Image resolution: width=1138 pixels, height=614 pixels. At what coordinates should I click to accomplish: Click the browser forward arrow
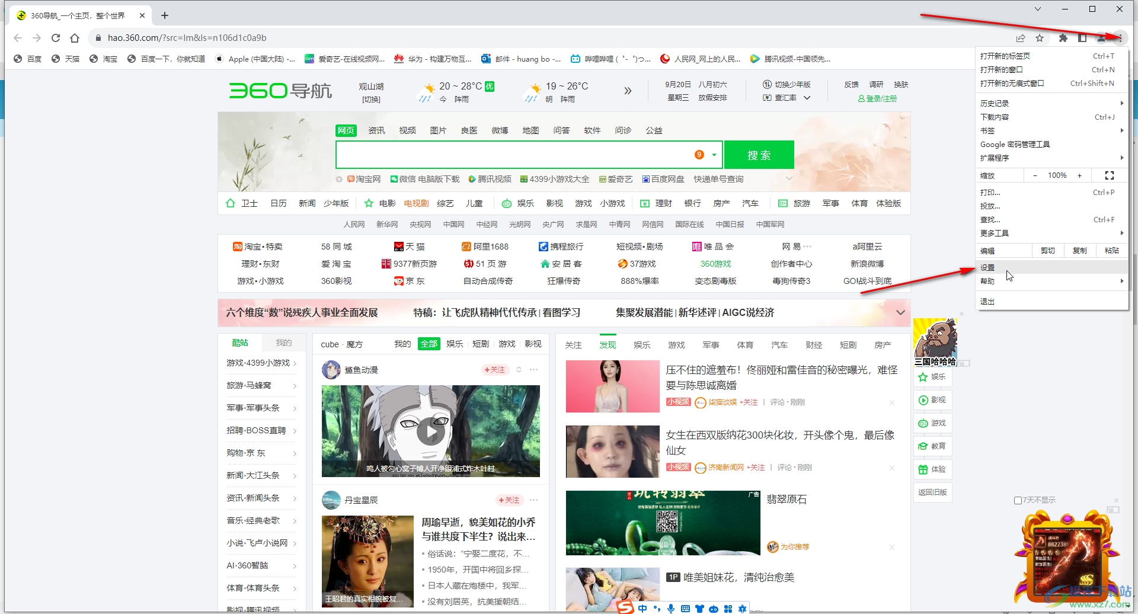[37, 38]
